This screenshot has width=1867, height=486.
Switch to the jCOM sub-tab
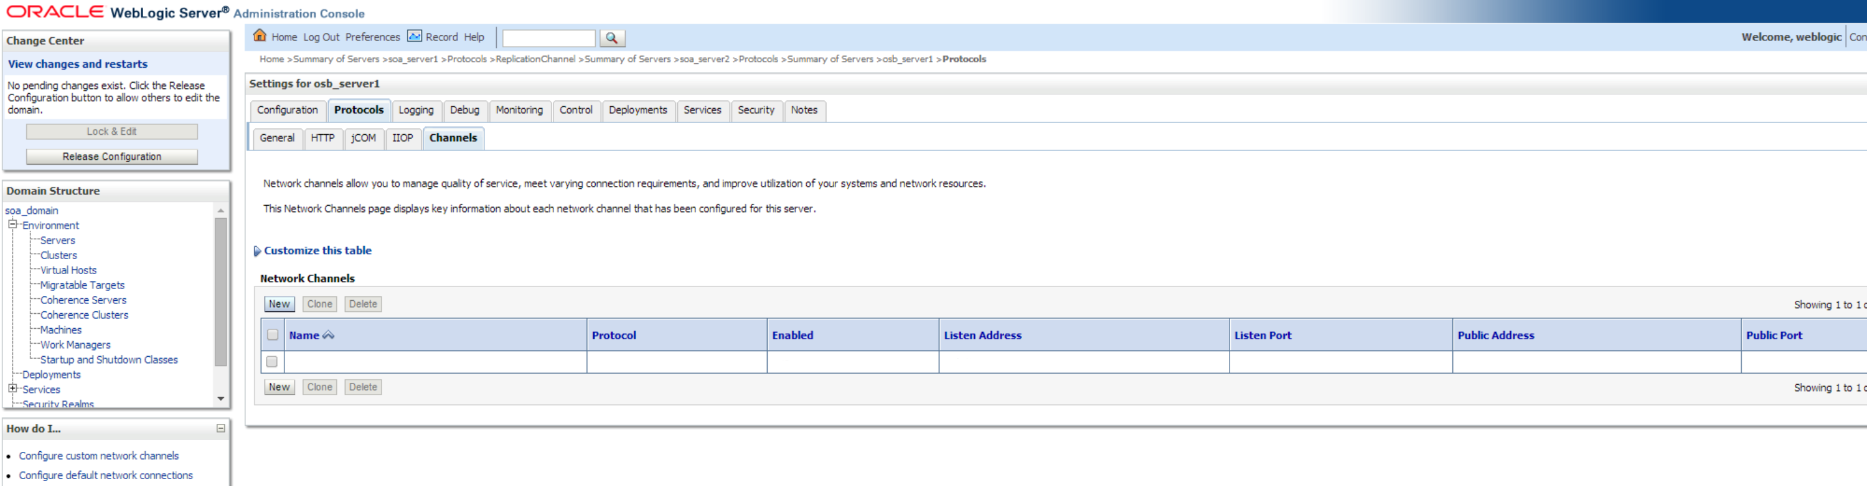[x=364, y=138]
